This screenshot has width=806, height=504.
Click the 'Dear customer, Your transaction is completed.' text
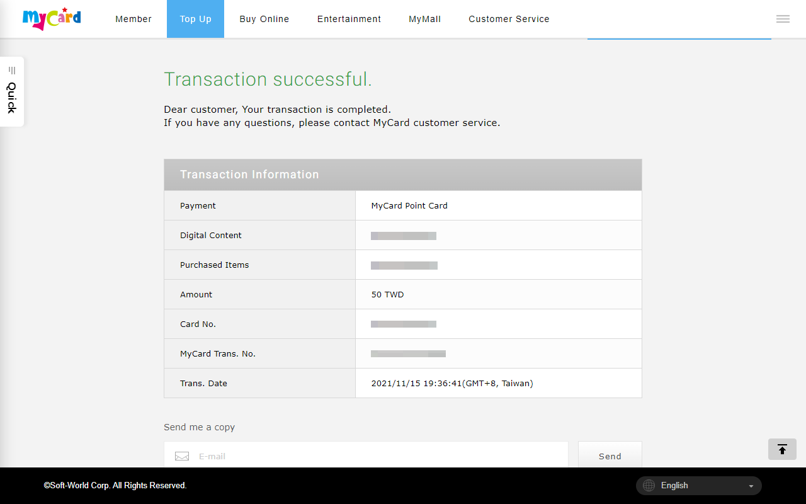(x=277, y=110)
